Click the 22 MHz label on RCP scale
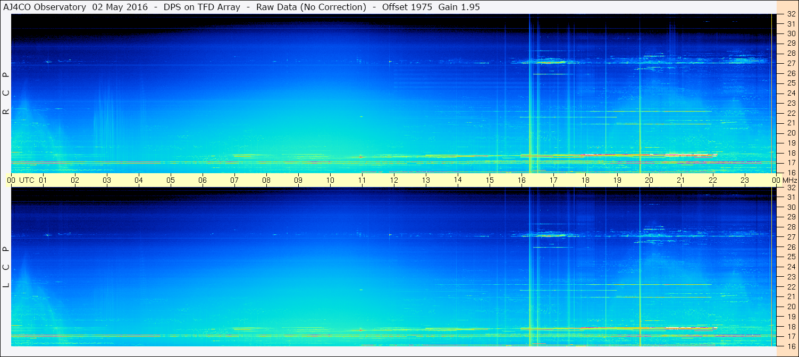The height and width of the screenshot is (357, 799). [790, 113]
